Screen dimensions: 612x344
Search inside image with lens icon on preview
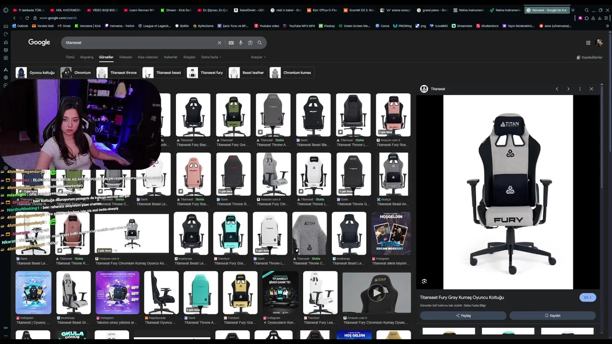pos(424,281)
